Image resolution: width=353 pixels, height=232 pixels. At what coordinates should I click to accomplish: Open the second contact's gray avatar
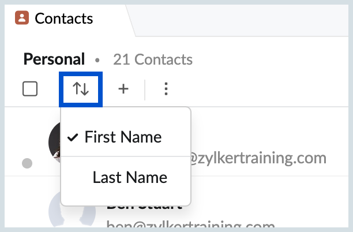click(54, 212)
